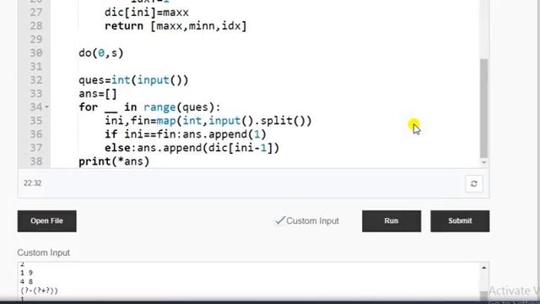Click the code line 'print(*ans)'
This screenshot has height=304, width=540.
114,161
